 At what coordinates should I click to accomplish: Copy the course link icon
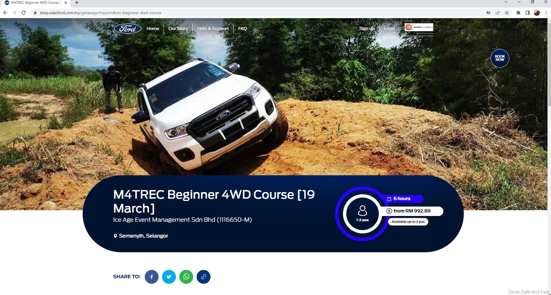point(203,277)
